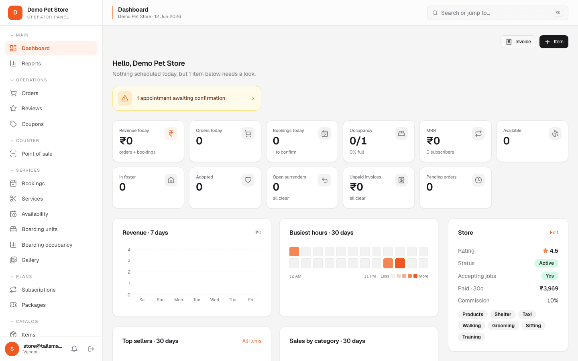Click the Bookings today stat card
The width and height of the screenshot is (578, 361).
302,141
